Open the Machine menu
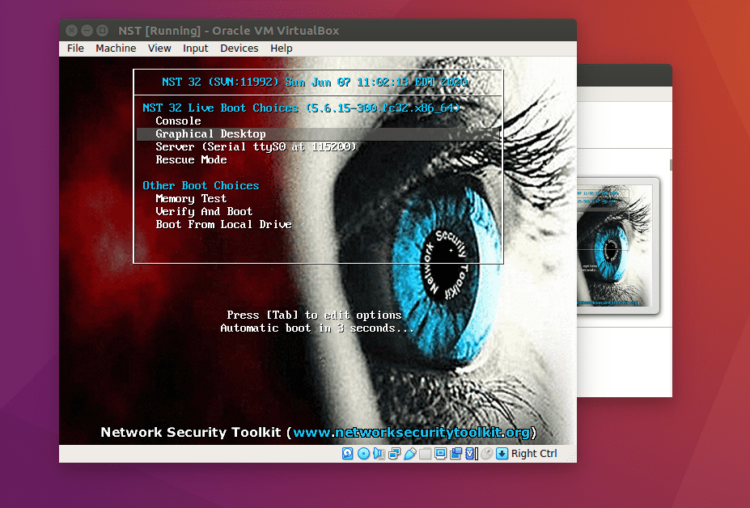The width and height of the screenshot is (750, 508). tap(116, 49)
